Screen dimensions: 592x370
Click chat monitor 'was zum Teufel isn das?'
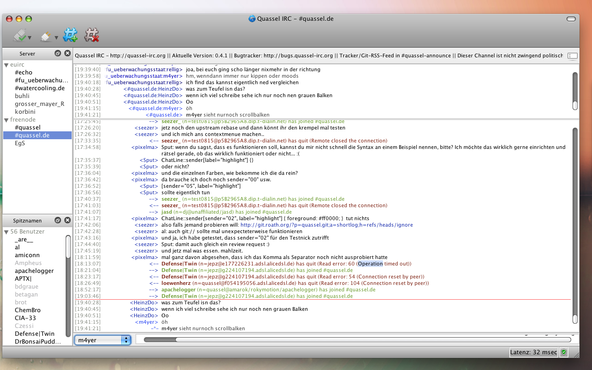216,89
